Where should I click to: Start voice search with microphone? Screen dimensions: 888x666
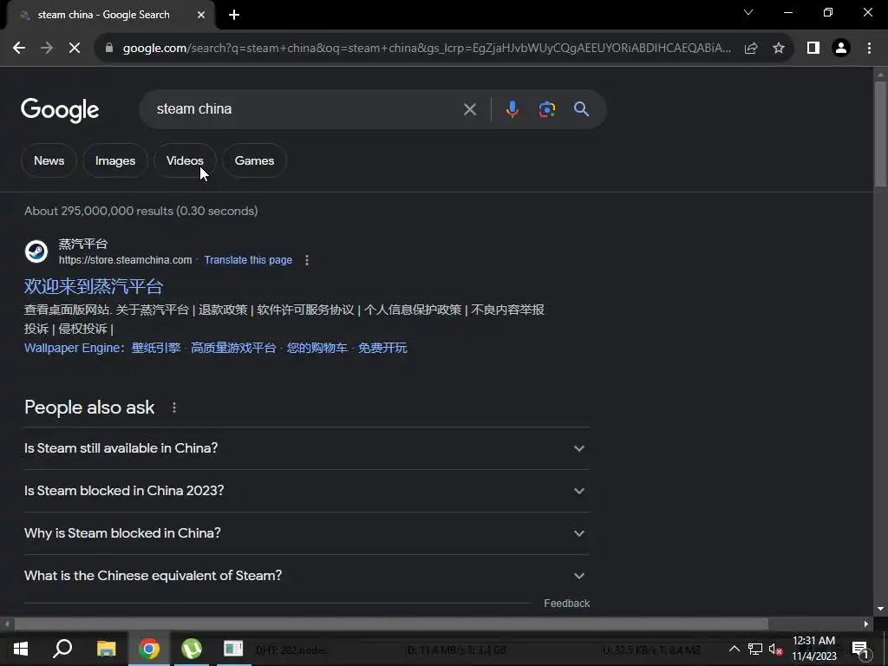(512, 109)
